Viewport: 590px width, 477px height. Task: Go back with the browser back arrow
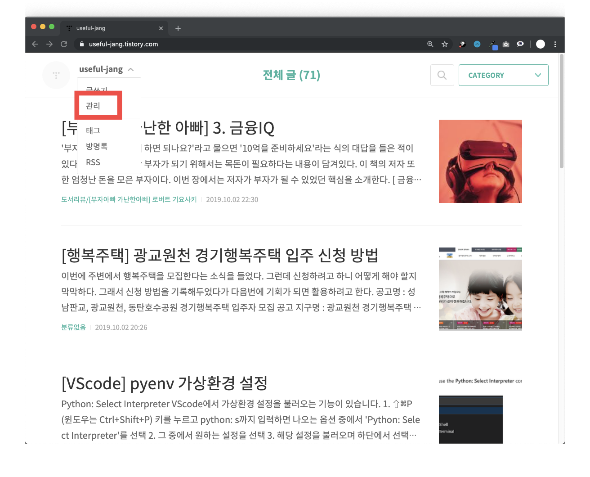click(35, 44)
